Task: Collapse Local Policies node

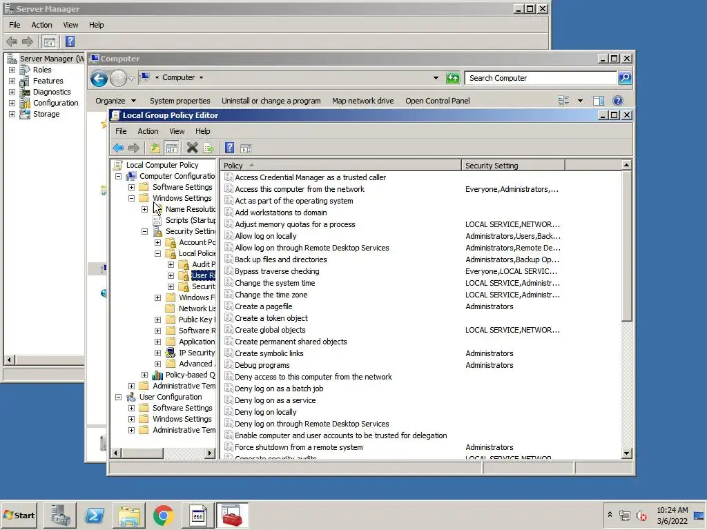Action: 158,254
